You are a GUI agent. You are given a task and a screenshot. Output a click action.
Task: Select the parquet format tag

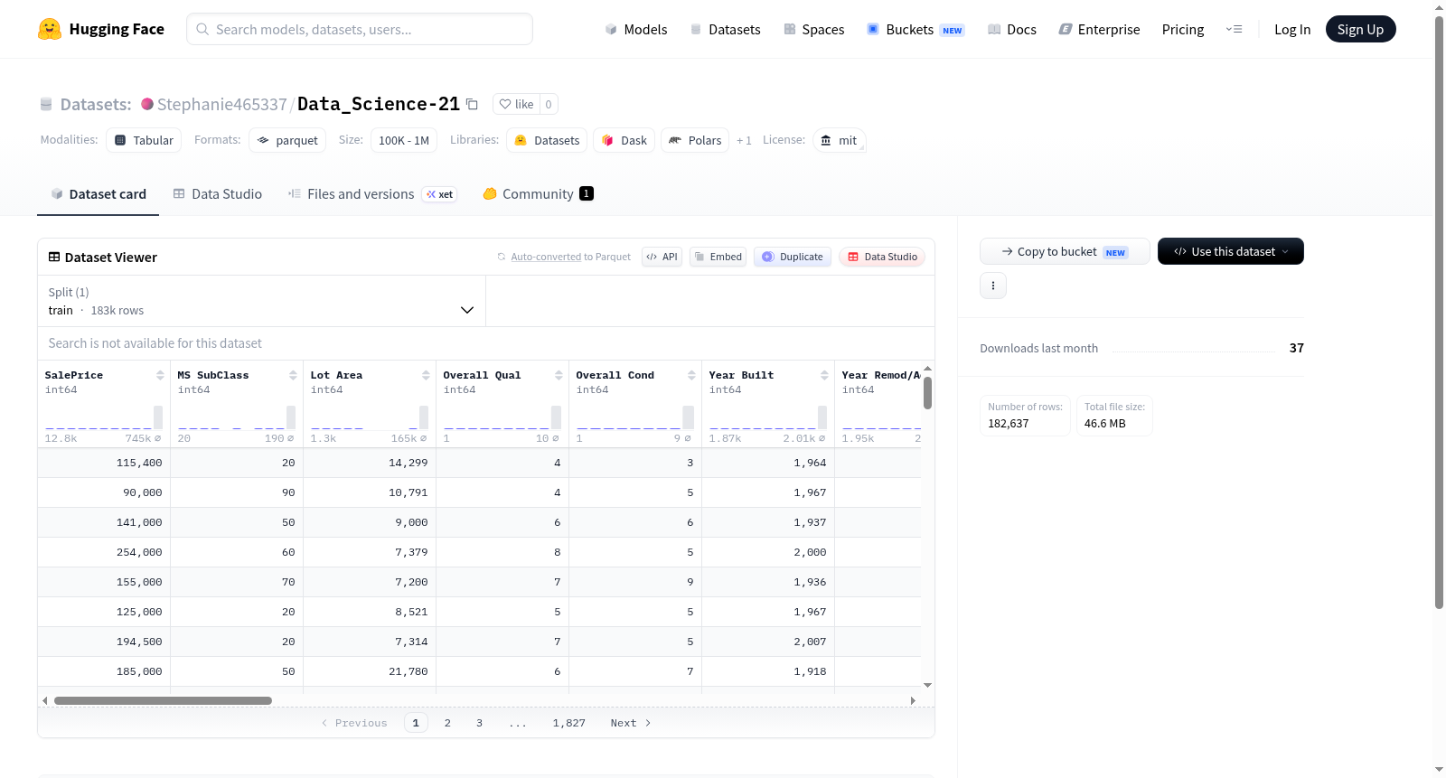[x=287, y=140]
